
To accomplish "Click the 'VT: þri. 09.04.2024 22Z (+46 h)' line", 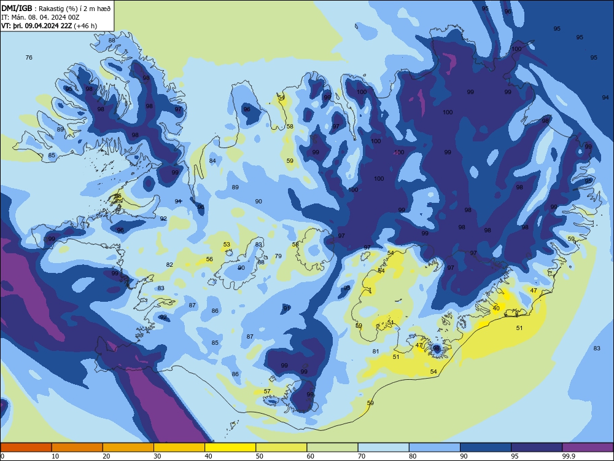I will point(49,26).
